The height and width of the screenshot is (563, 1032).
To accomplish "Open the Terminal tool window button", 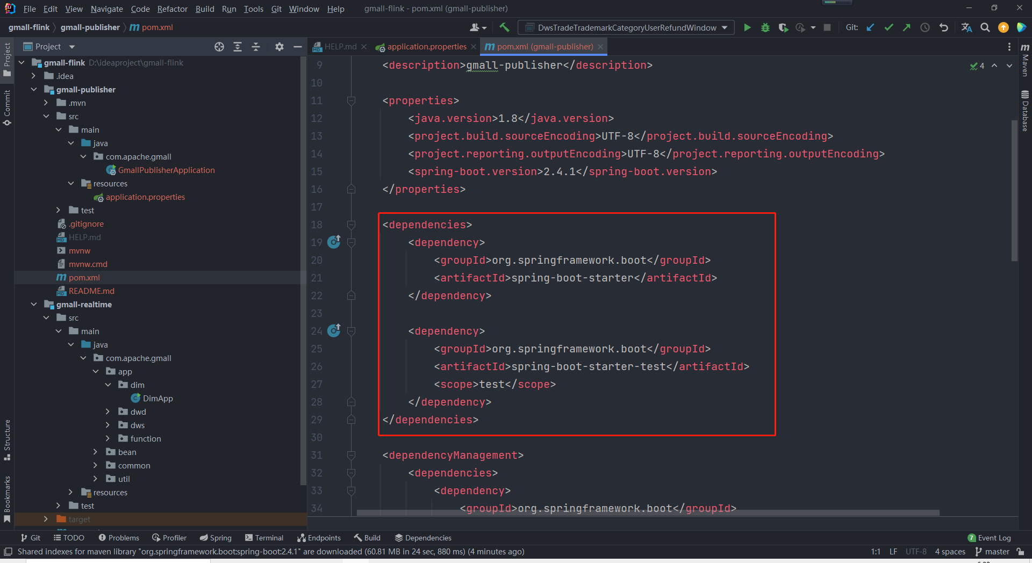I will tap(264, 538).
